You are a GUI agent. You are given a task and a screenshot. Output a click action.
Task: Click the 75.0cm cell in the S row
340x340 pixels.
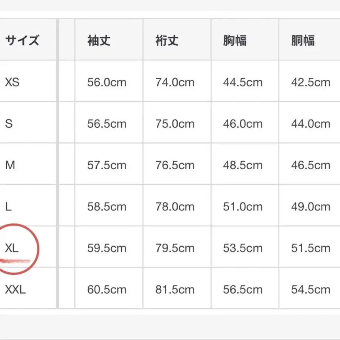(x=175, y=124)
